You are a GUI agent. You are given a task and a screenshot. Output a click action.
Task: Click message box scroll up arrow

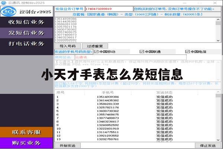click(x=218, y=62)
